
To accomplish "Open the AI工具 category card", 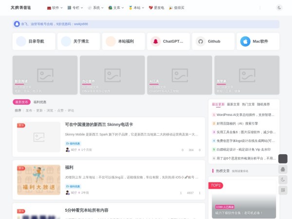I will tap(180, 75).
